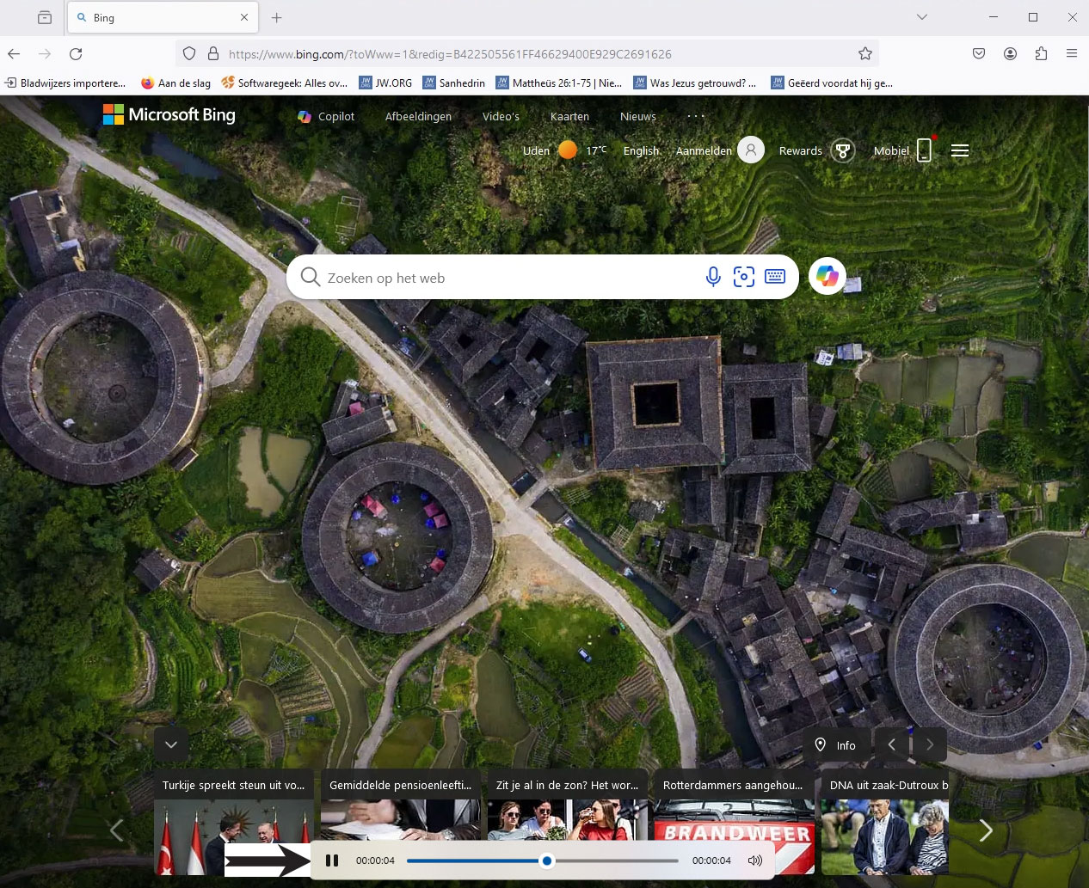
Task: Click the Microsoft Bing logo
Action: click(x=169, y=114)
